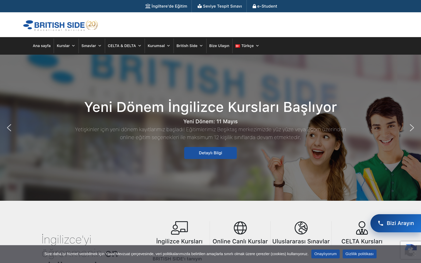The width and height of the screenshot is (421, 263).
Task: Click the Uluslararası Sınavlar earth icon
Action: 301,228
